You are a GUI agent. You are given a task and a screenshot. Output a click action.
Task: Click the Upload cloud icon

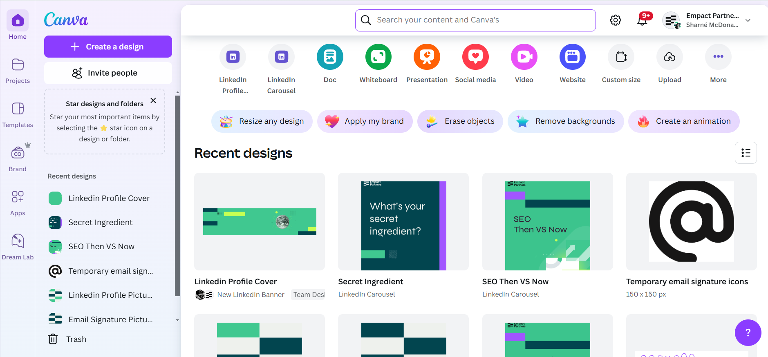coord(669,57)
